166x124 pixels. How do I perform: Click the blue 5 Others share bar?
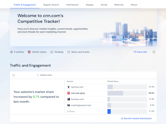[109, 111]
